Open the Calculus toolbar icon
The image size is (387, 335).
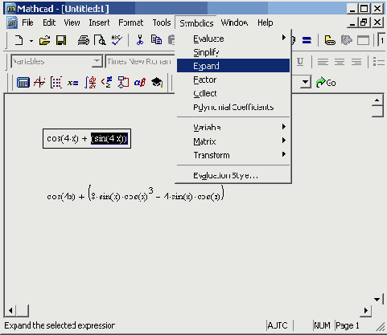(90, 83)
